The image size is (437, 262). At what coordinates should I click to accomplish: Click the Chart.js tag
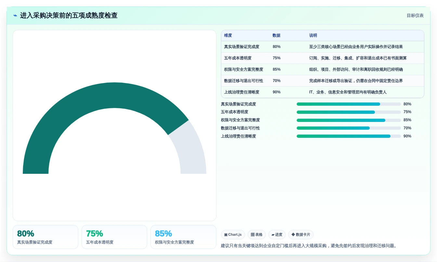233,234
